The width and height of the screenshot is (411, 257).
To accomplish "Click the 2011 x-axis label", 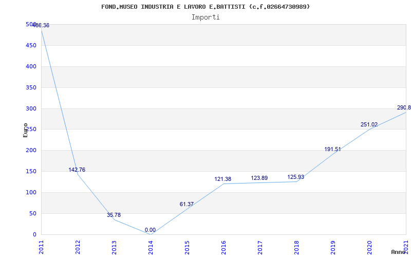I will pyautogui.click(x=41, y=247).
